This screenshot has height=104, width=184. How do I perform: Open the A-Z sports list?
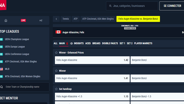click(x=41, y=20)
